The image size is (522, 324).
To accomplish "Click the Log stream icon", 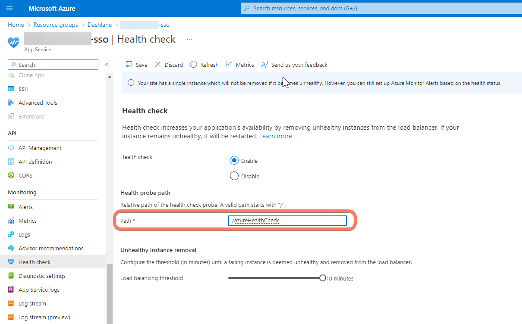I will tap(11, 303).
